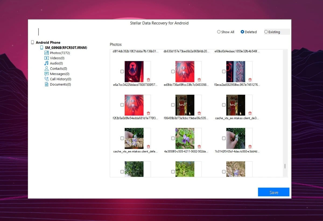Enable checkbox for f86499b8d73 photo
The width and height of the screenshot is (323, 221).
tap(173, 105)
